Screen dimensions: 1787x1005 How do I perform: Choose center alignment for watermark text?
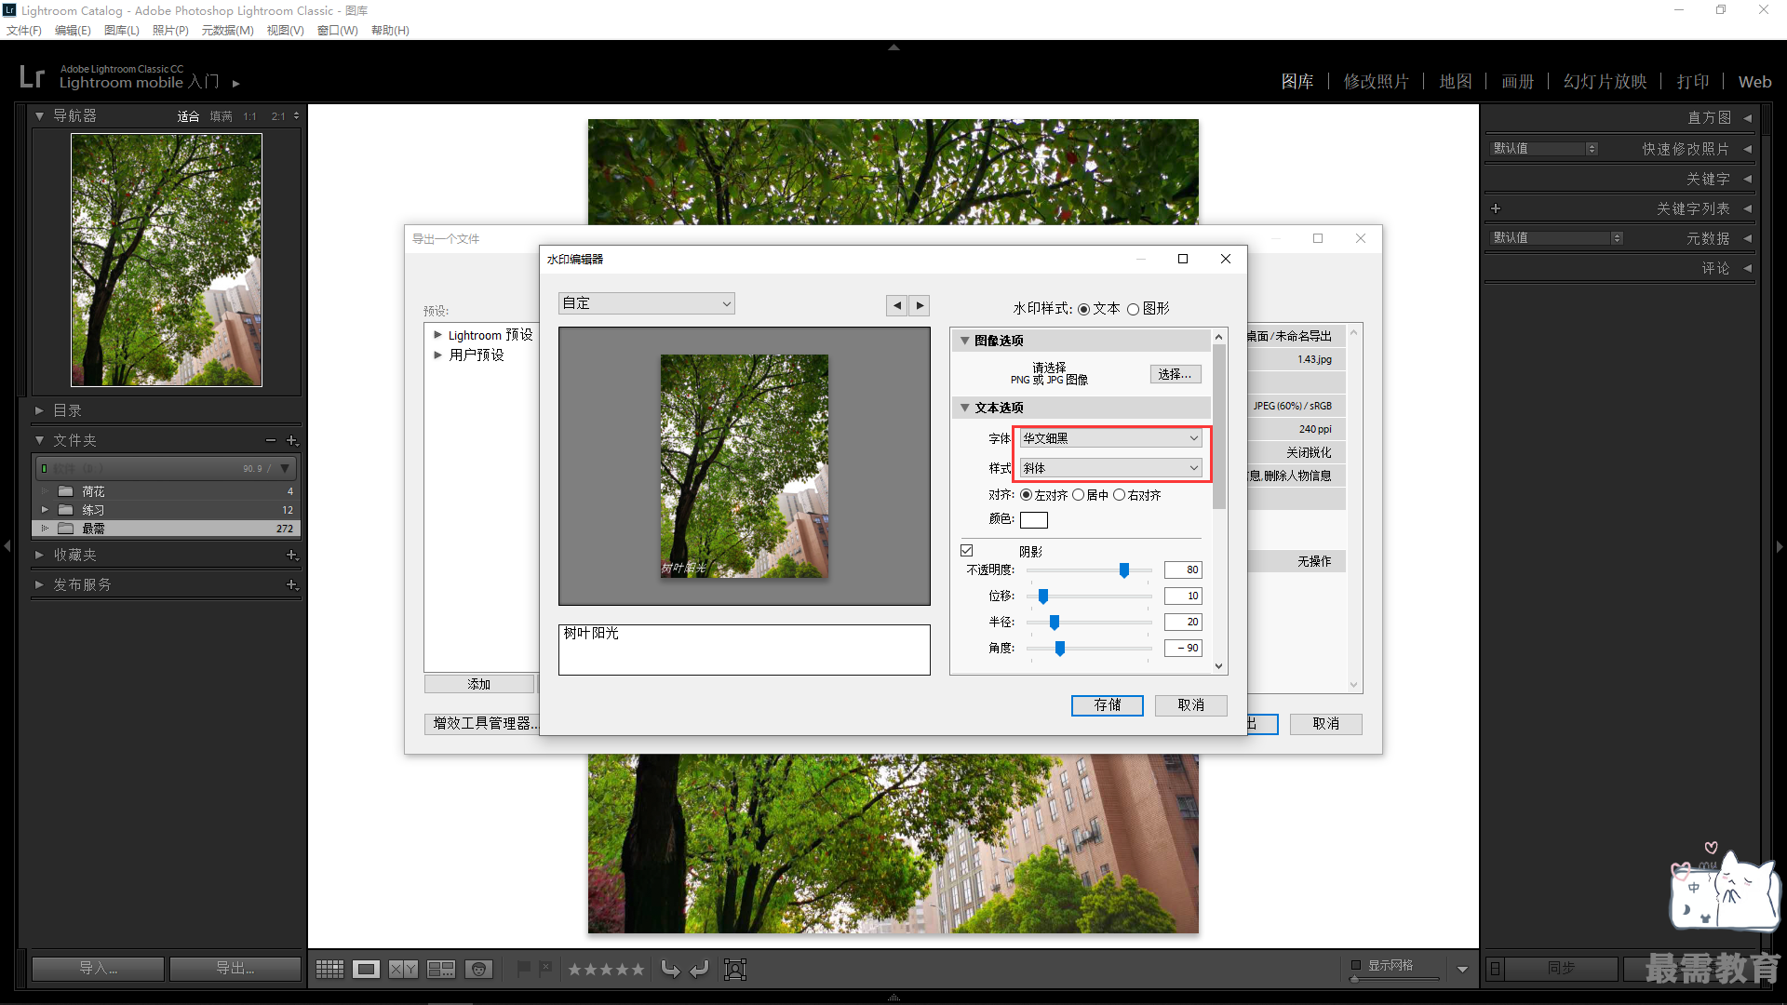[1078, 495]
